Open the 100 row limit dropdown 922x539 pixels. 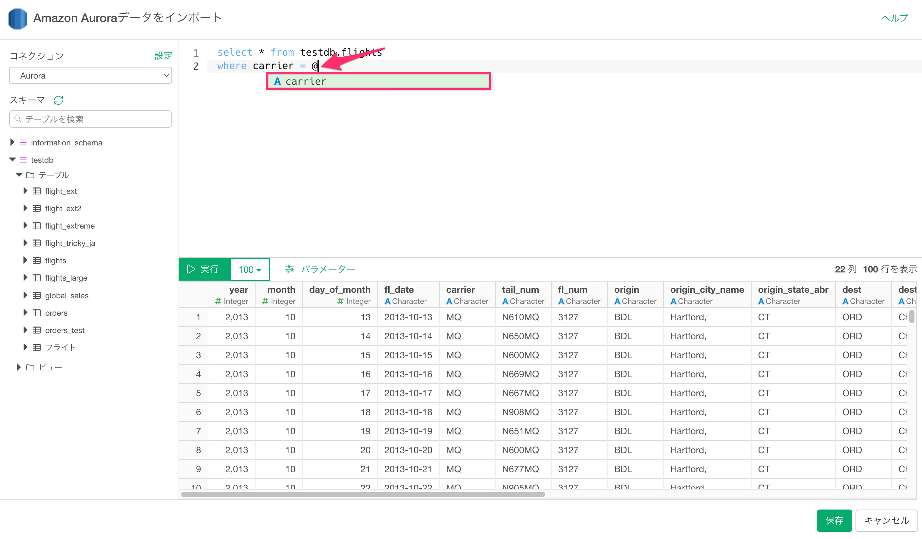(x=250, y=269)
